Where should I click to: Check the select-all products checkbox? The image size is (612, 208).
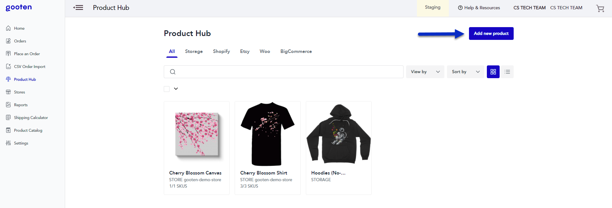[166, 89]
